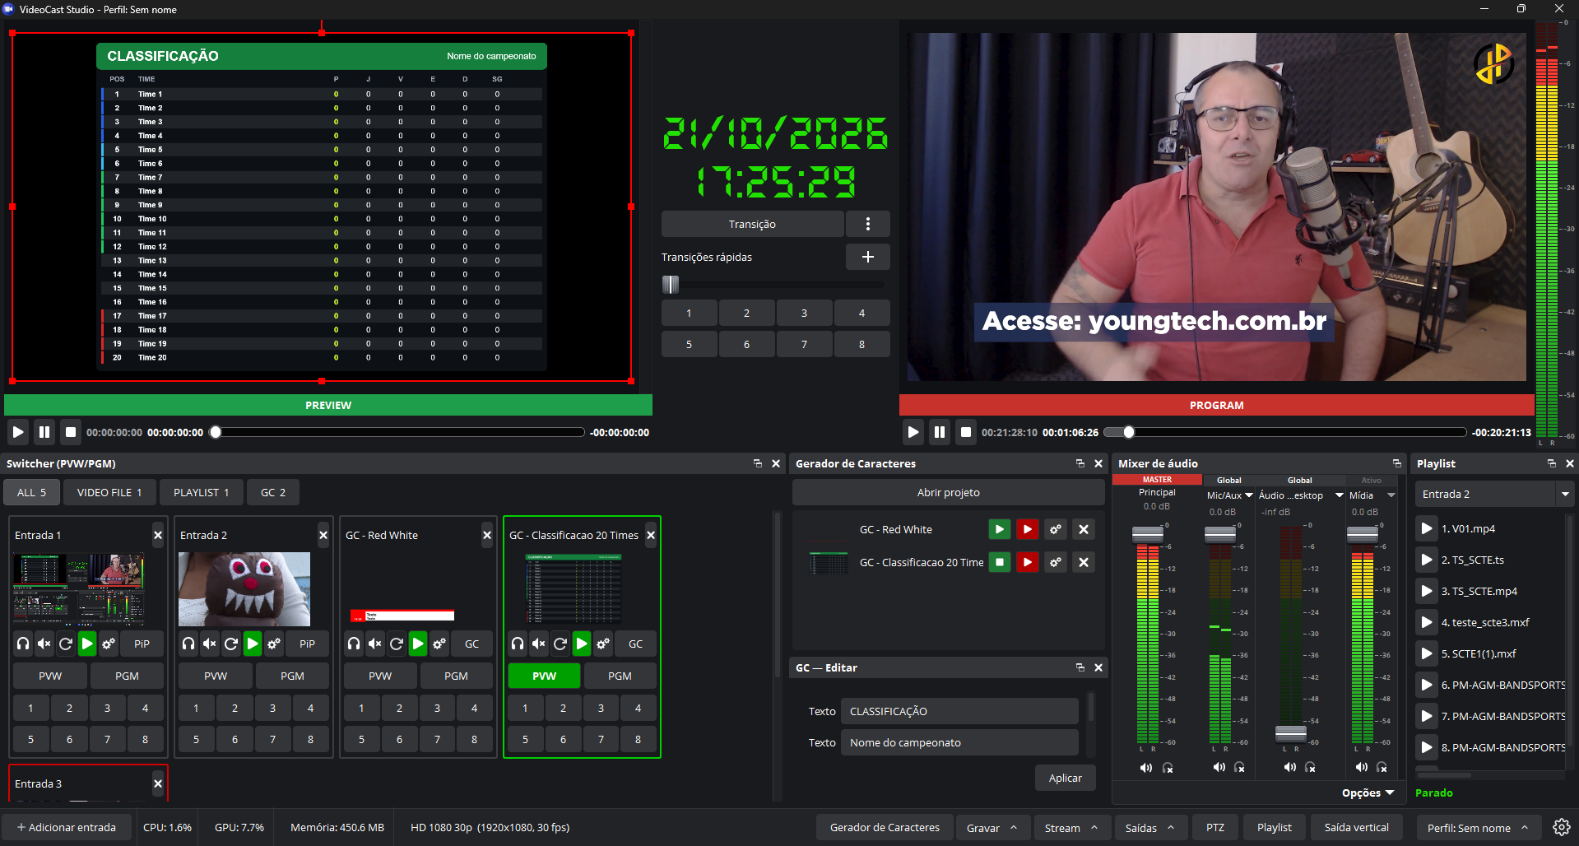Toggle headphone monitoring on Mídia channel
This screenshot has height=846, width=1579.
1382,767
